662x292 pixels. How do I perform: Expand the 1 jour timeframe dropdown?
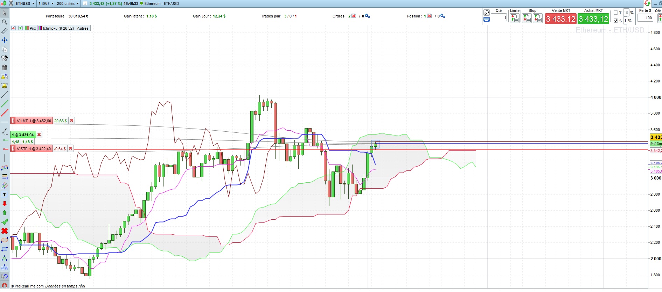pyautogui.click(x=46, y=3)
